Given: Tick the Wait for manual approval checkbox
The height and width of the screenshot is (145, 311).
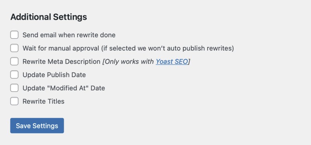Looking at the screenshot, I should pos(14,48).
